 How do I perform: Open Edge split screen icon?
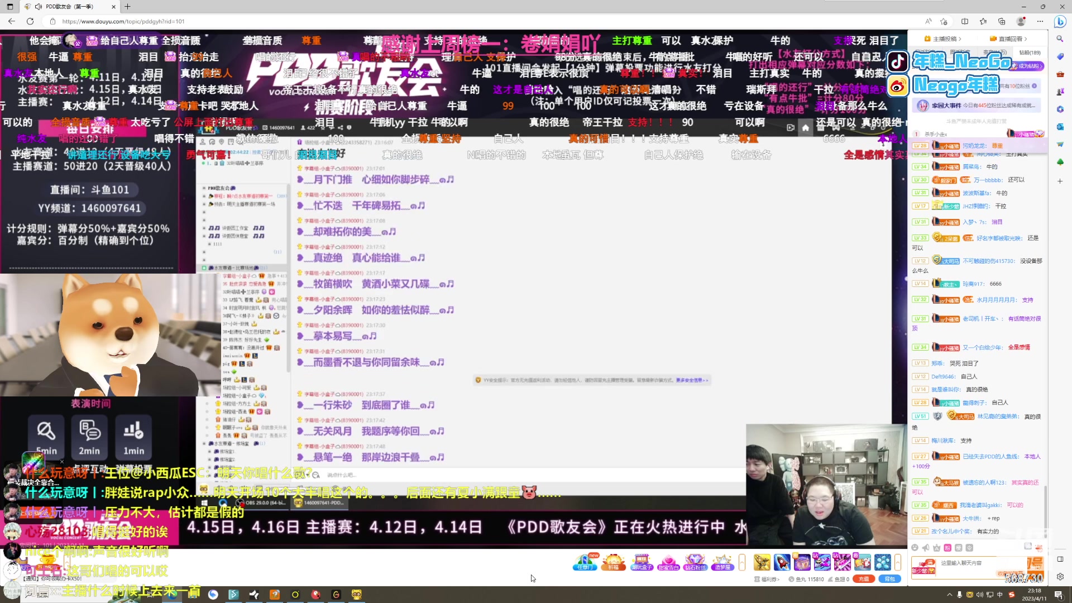(965, 21)
